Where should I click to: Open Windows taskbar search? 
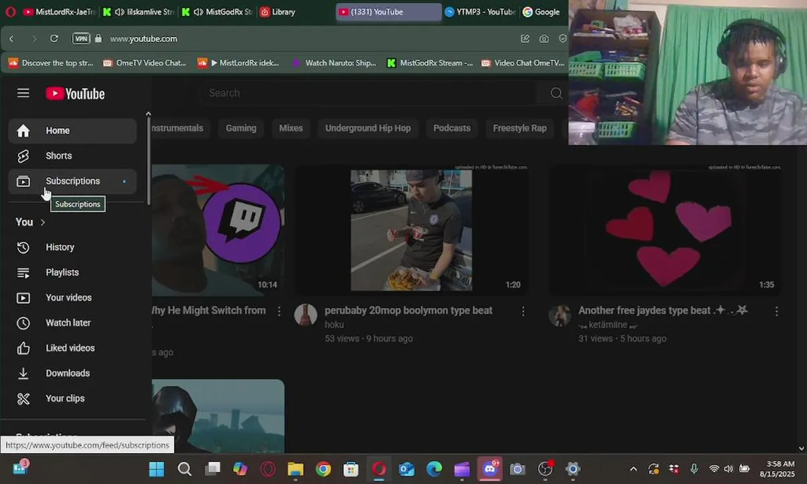[x=184, y=469]
